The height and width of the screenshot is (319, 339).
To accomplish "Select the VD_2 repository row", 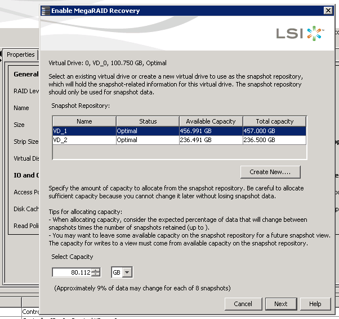I will tap(179, 140).
